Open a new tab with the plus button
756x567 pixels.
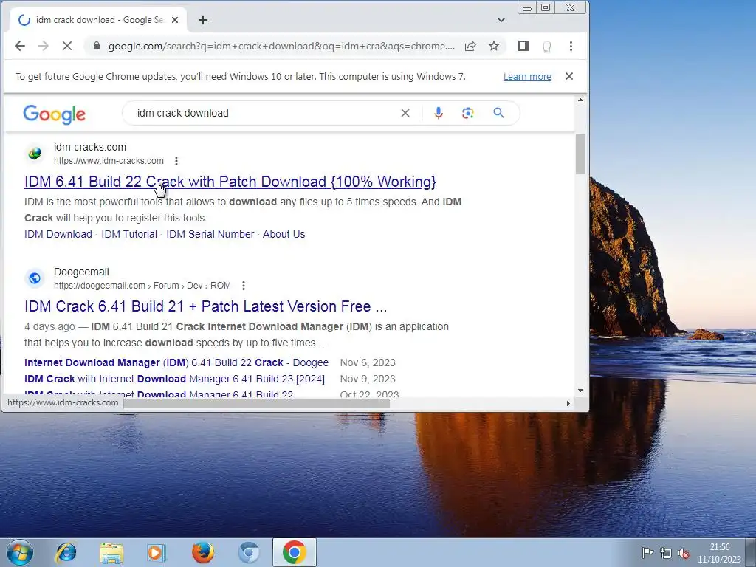coord(203,20)
